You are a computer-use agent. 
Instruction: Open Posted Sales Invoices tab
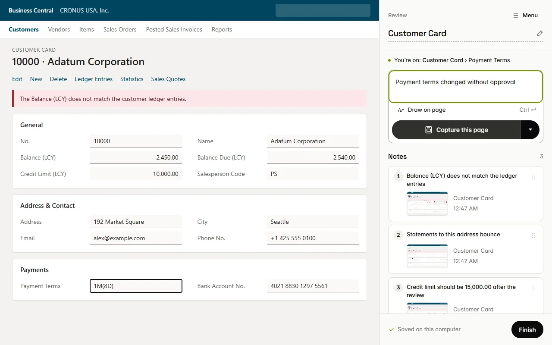(x=174, y=29)
